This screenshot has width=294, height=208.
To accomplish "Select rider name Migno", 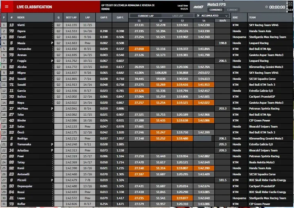I will [x=21, y=73].
